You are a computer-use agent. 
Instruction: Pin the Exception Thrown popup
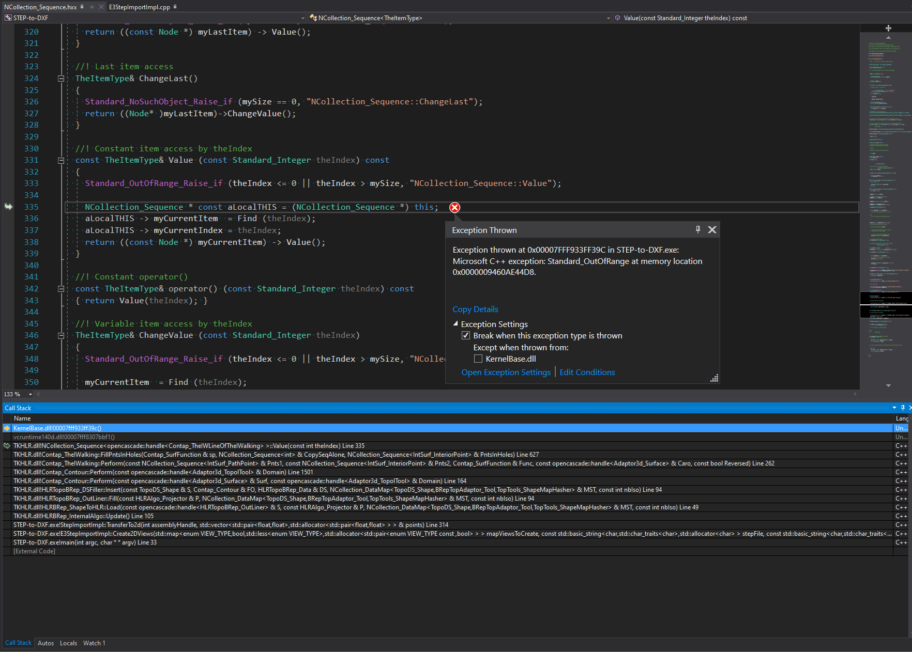point(697,230)
